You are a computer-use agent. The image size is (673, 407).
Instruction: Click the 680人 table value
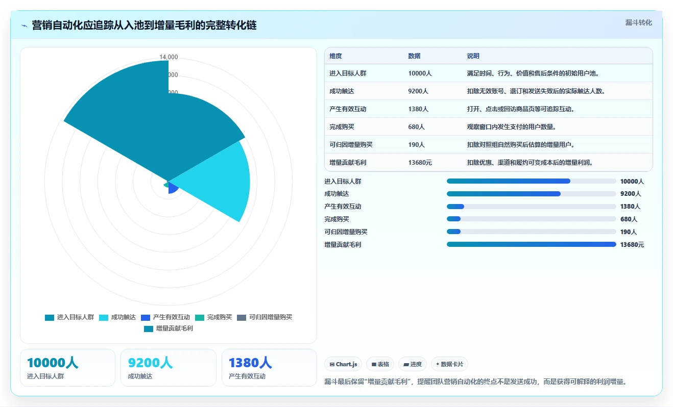coord(417,127)
